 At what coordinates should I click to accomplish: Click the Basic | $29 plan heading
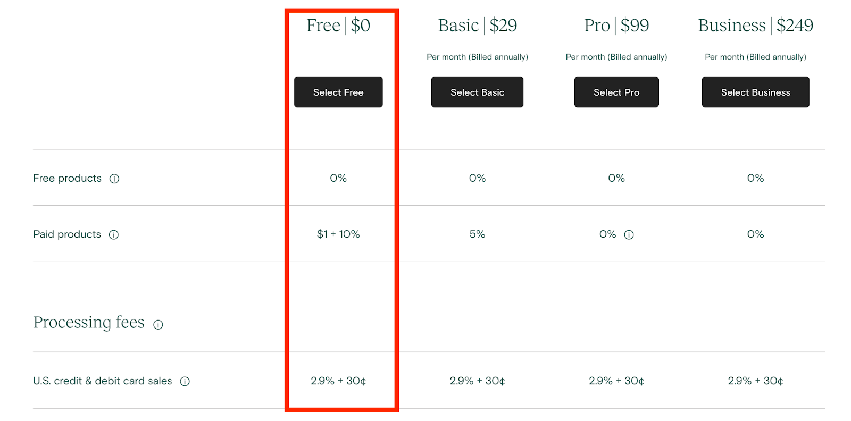(478, 25)
